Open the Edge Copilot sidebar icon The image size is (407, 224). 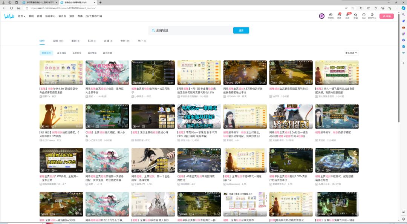(403, 8)
